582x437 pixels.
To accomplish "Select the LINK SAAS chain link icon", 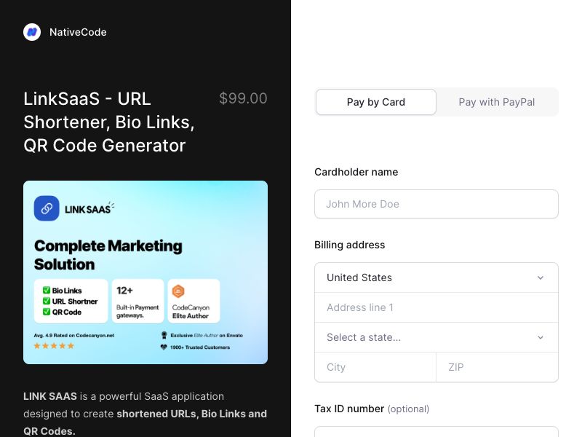I will (x=47, y=208).
